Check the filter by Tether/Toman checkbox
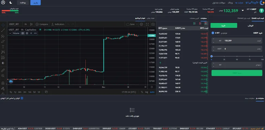The height and width of the screenshot is (130, 265). tap(22, 98)
